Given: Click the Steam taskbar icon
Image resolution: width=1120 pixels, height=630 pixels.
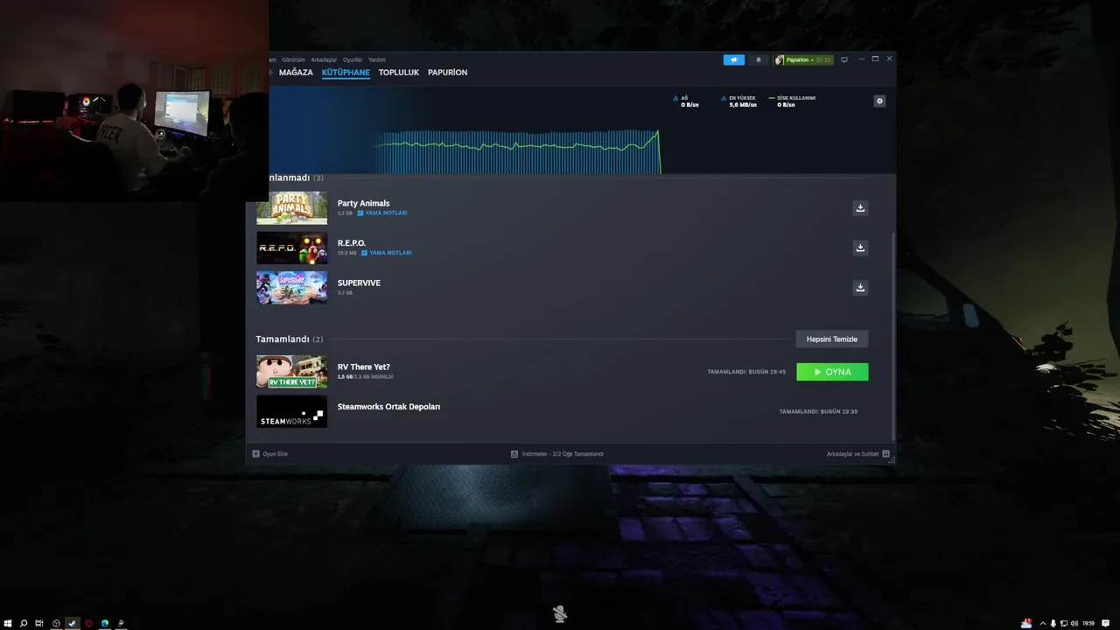Looking at the screenshot, I should 73,623.
